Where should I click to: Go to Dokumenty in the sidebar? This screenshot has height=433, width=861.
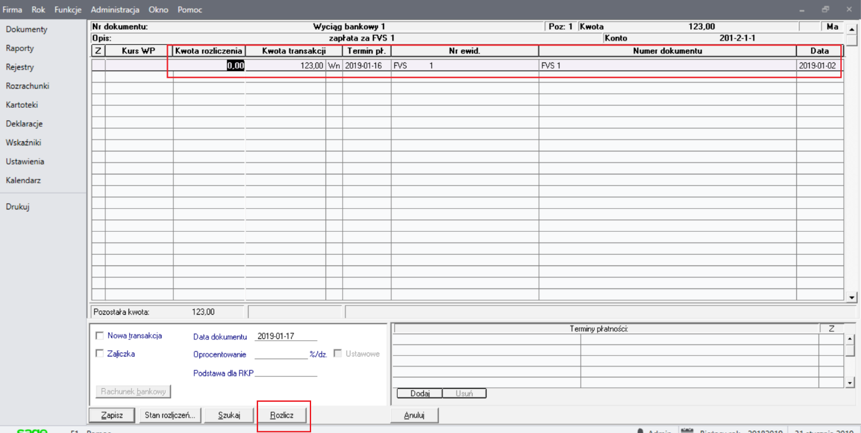27,29
